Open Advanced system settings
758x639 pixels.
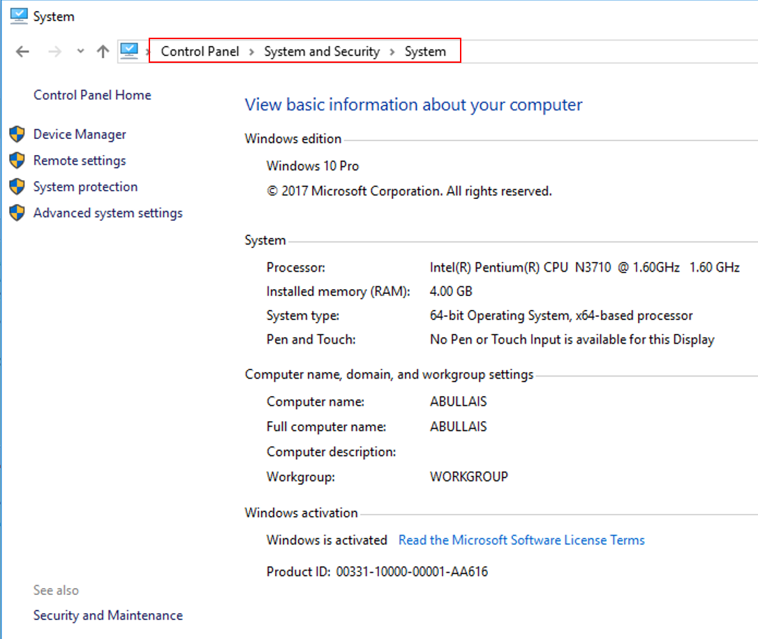107,213
